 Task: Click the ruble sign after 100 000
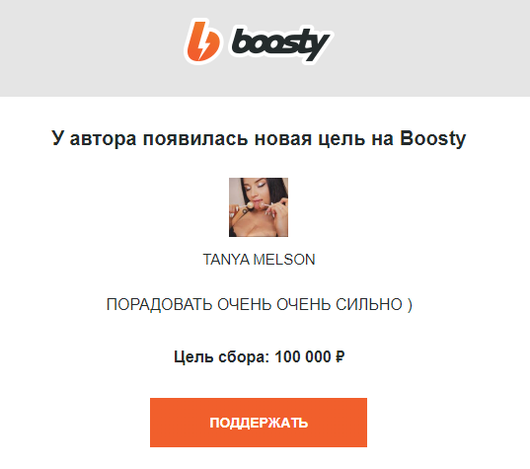341,356
